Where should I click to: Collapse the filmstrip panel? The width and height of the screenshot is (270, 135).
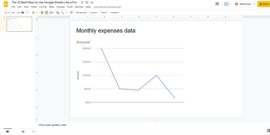(33, 131)
